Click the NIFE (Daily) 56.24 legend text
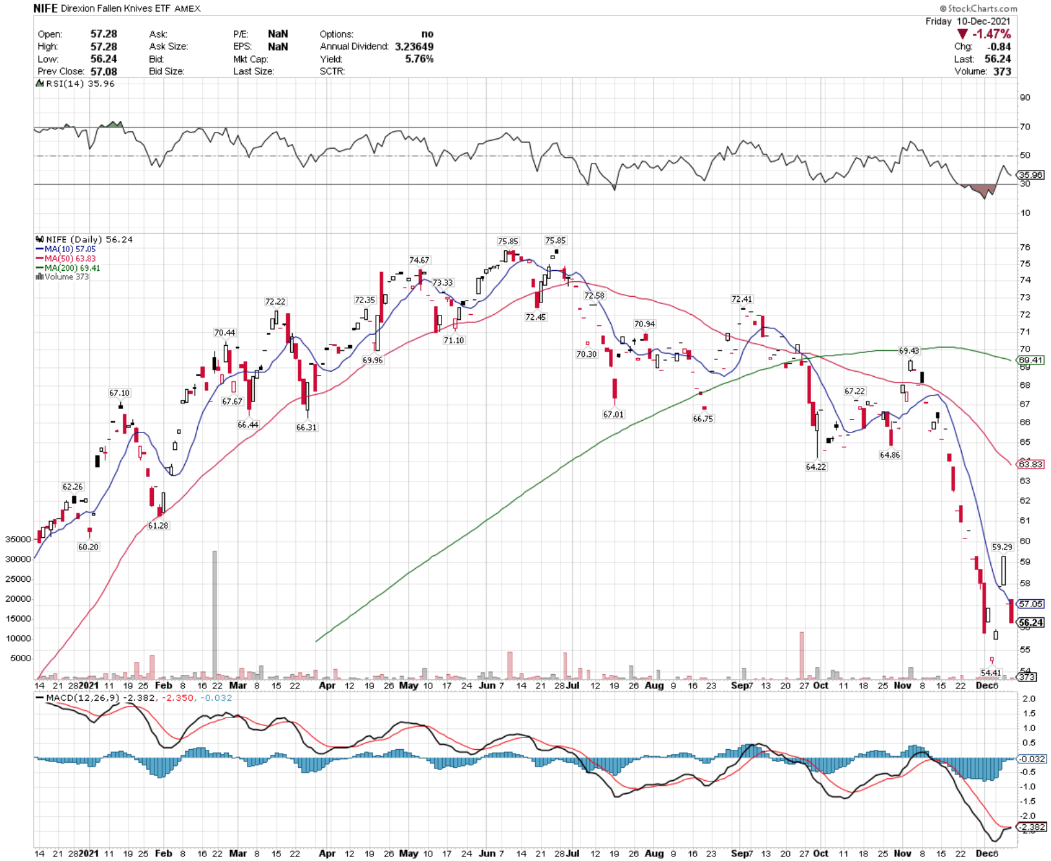 [89, 239]
